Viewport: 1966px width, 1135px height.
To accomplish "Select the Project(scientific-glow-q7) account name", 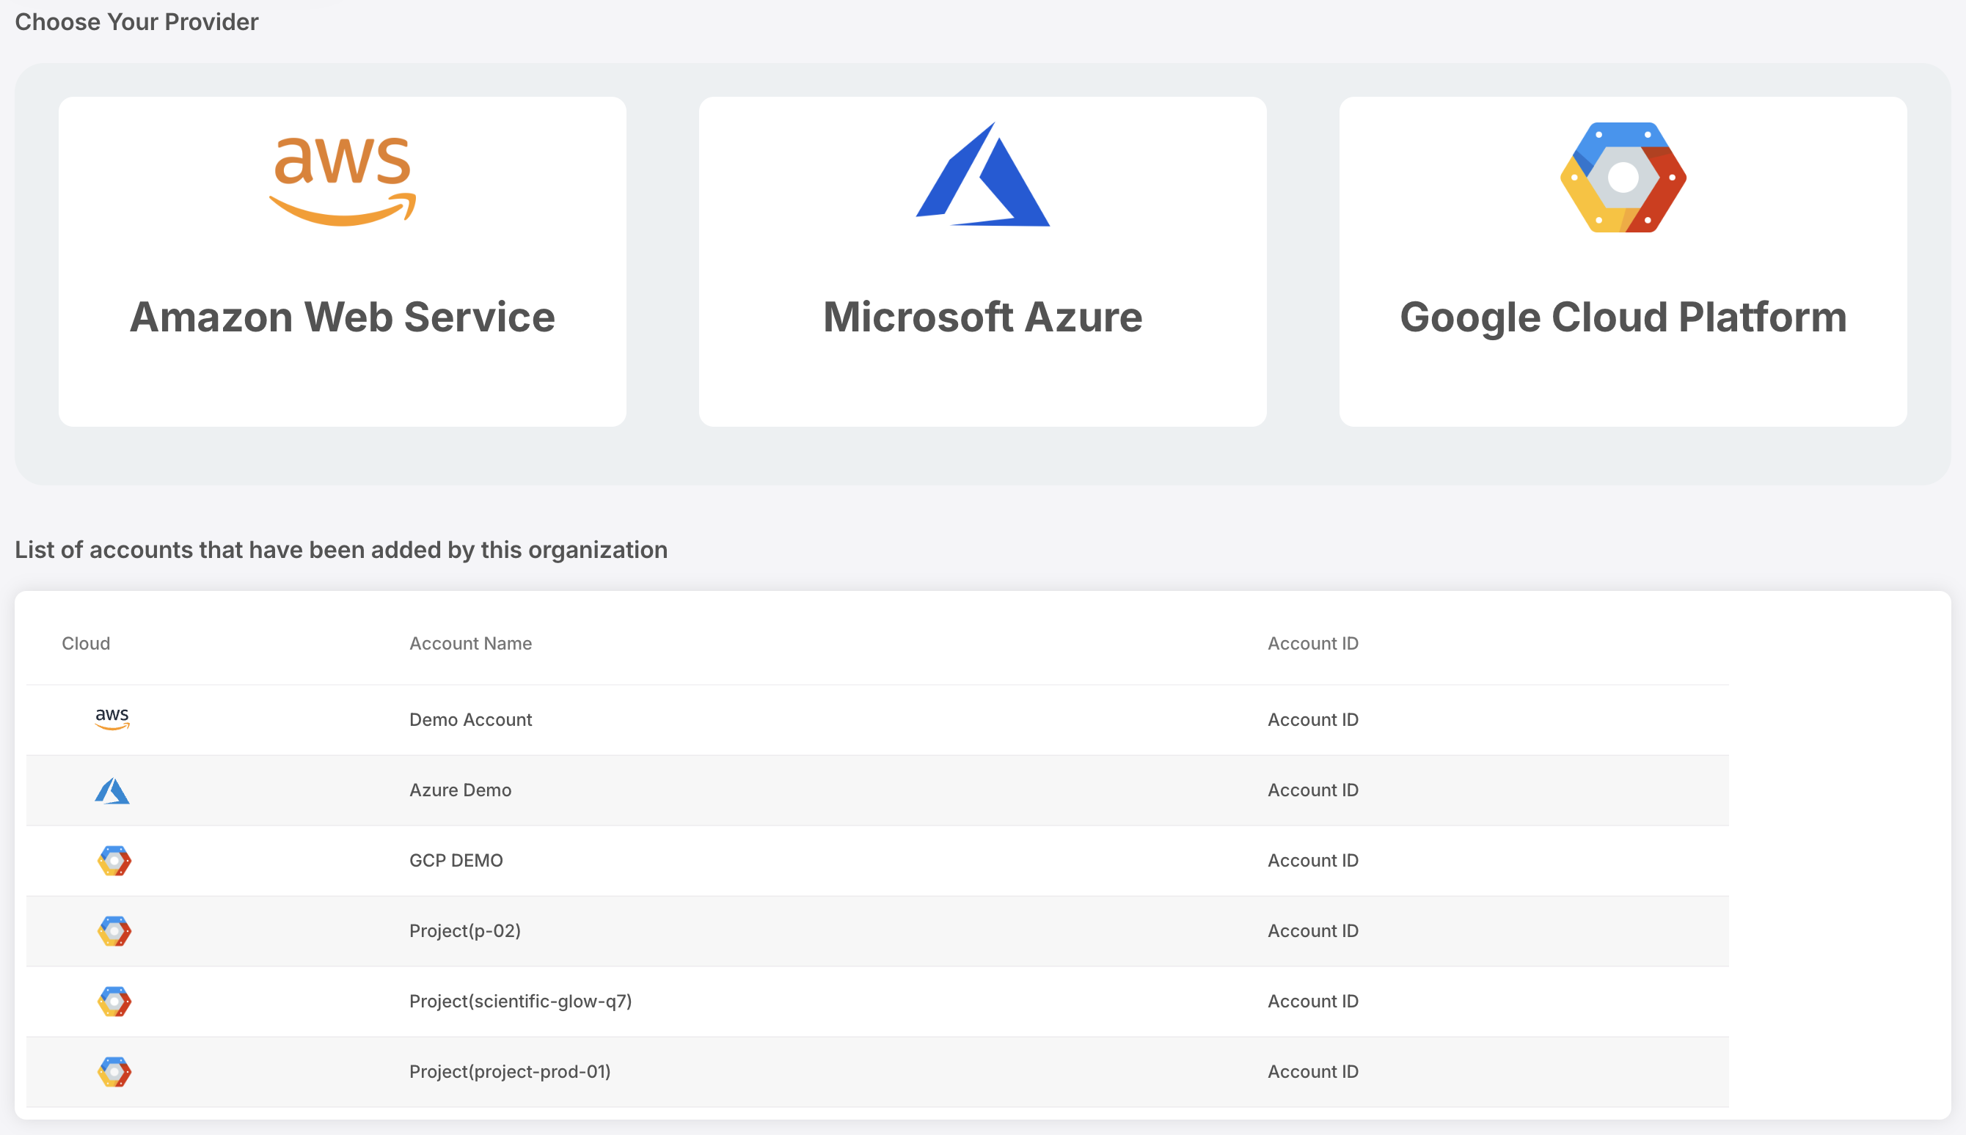I will pos(520,1001).
